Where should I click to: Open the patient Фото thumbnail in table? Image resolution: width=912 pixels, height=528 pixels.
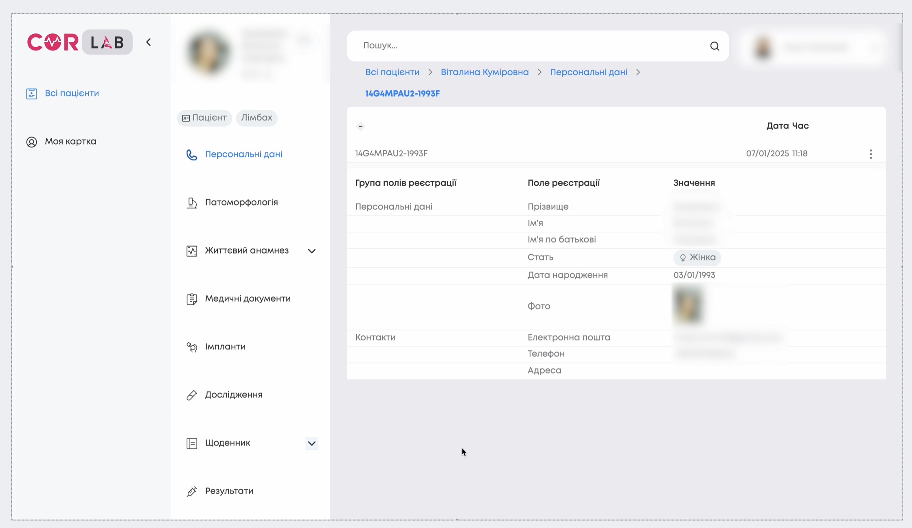(688, 306)
